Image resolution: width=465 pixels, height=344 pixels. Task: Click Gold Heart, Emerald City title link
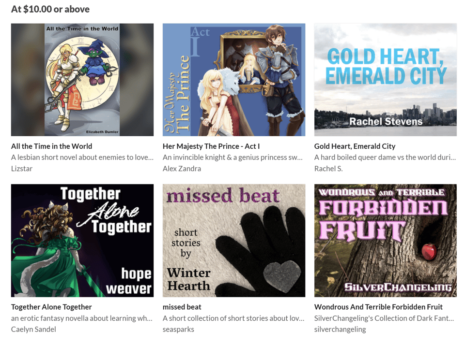pyautogui.click(x=355, y=146)
